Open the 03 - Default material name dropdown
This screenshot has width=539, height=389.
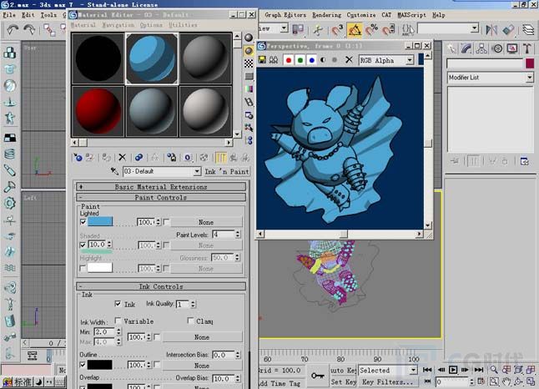[x=197, y=171]
